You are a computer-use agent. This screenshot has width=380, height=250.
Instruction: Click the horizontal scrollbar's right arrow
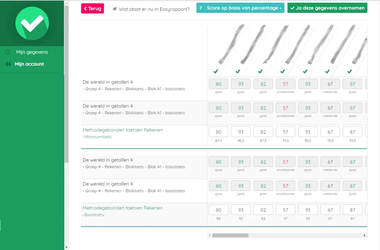pyautogui.click(x=365, y=236)
